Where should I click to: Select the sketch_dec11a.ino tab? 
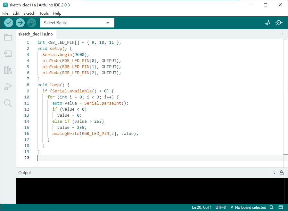point(35,34)
